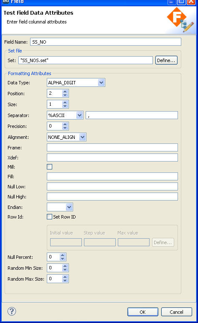Increase the Null Percent value
The width and height of the screenshot is (198, 323).
coord(63,255)
